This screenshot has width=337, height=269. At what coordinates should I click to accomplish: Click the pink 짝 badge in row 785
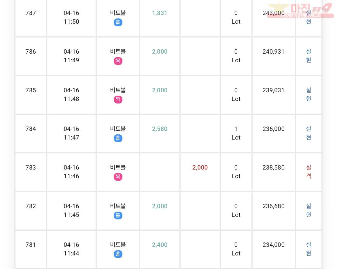click(x=118, y=99)
